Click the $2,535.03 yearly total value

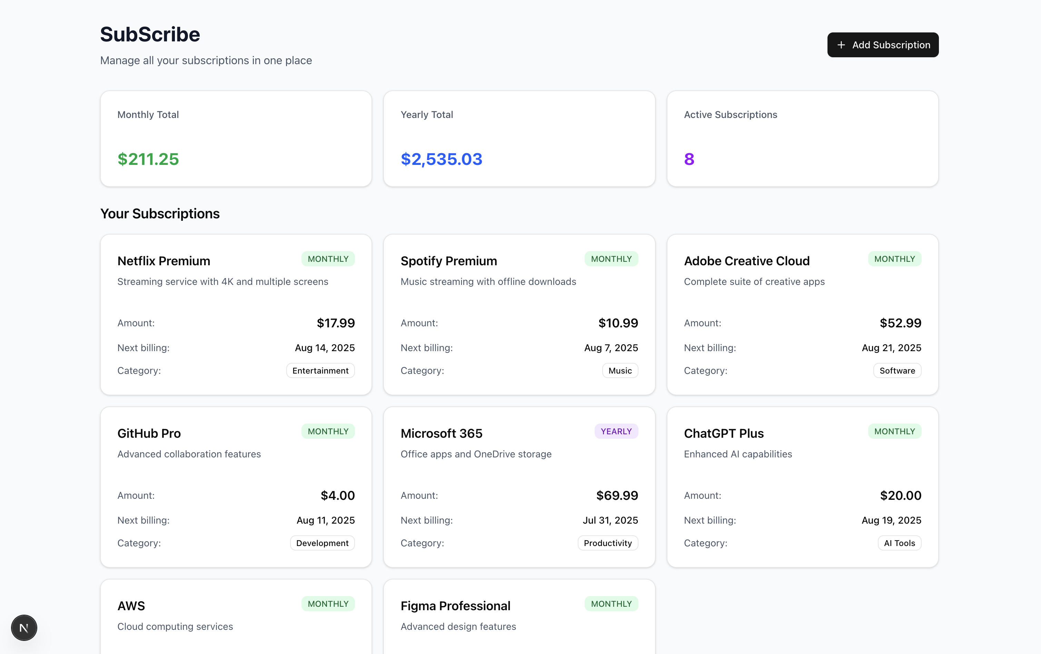pos(442,159)
